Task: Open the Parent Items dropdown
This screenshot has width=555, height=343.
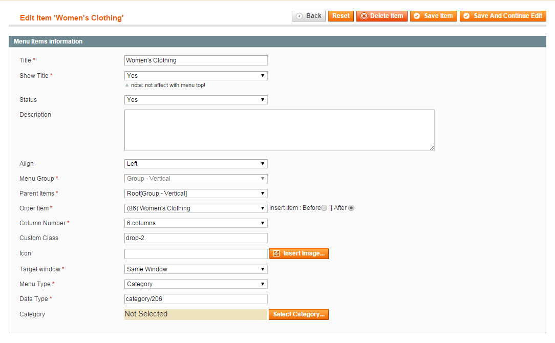Action: coord(196,194)
